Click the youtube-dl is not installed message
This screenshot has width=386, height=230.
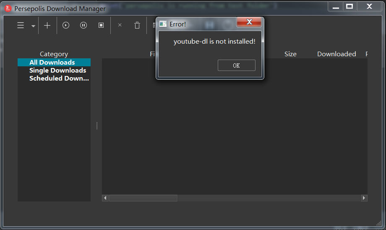tap(214, 42)
